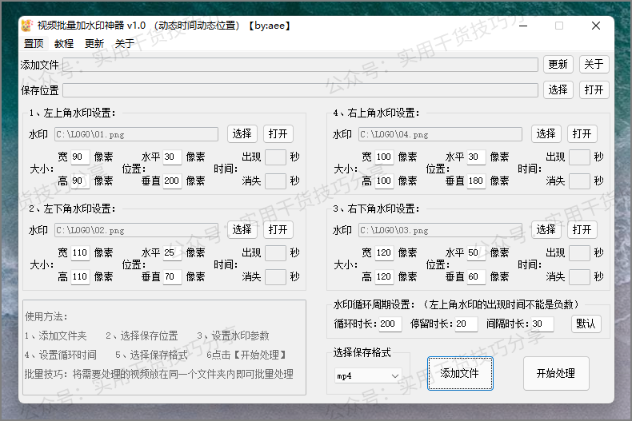
Task: Click the 水平 30 field in 左上角 section
Action: (172, 157)
